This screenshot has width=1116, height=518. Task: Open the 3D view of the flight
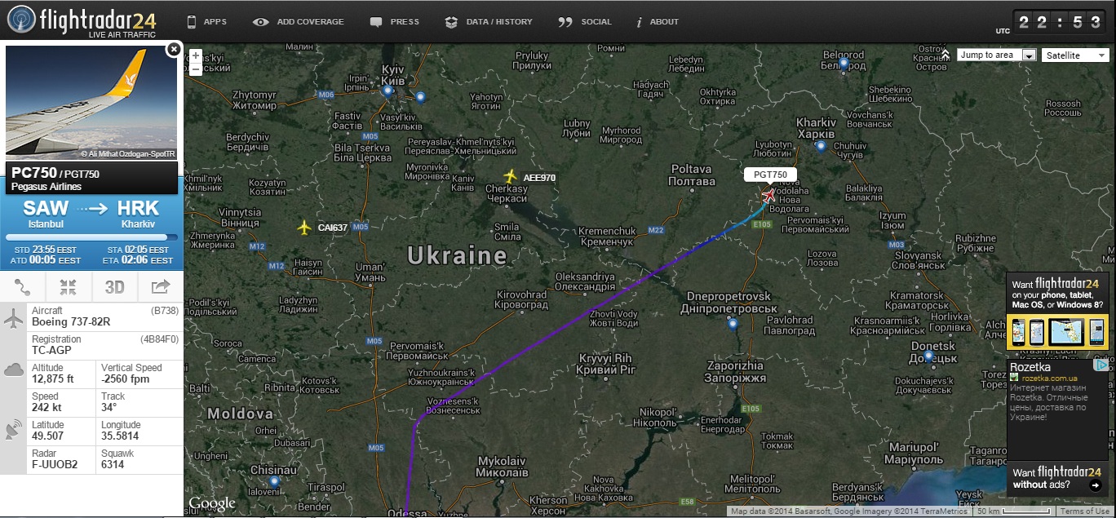point(114,286)
